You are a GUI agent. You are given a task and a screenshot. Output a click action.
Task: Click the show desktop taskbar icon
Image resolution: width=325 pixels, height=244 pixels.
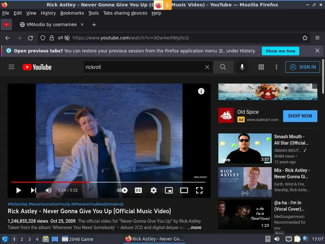(x=55, y=239)
